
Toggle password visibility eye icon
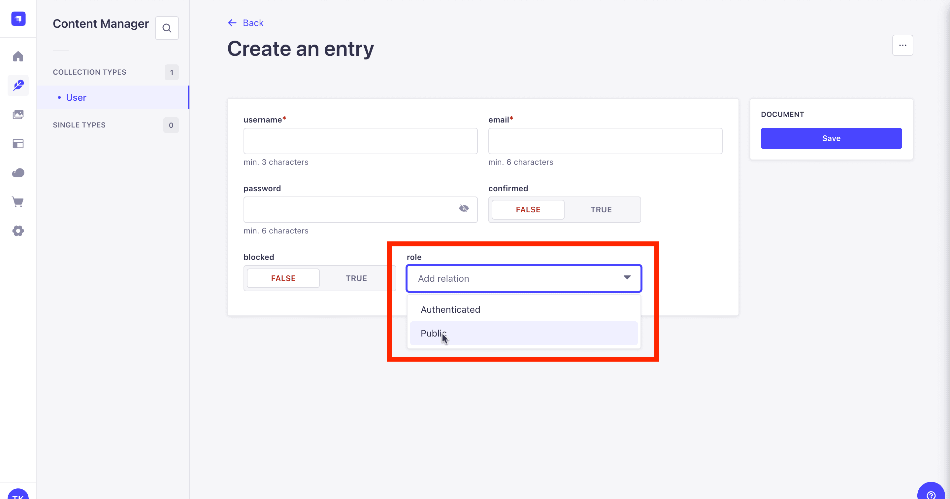pyautogui.click(x=464, y=209)
